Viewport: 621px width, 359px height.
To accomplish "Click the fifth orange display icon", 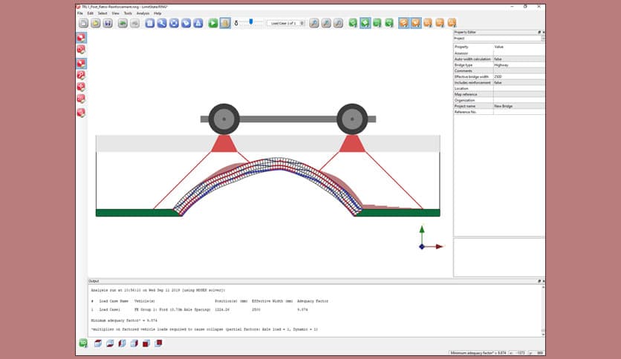I will point(452,23).
